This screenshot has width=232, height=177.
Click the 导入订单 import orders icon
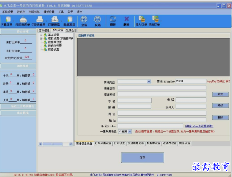142,19
